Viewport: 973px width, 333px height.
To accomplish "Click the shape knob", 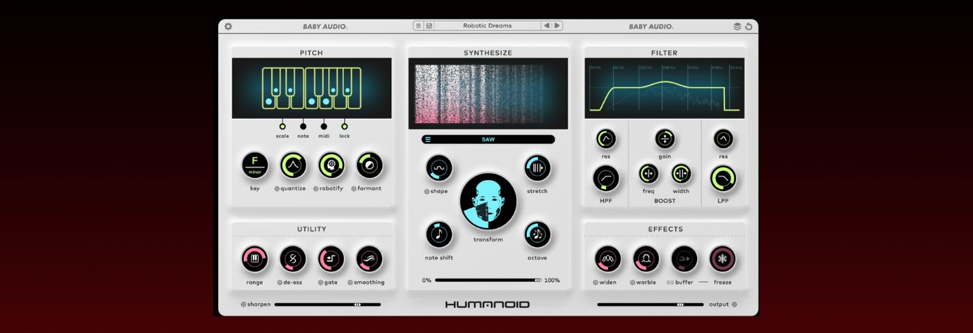I will pyautogui.click(x=439, y=168).
